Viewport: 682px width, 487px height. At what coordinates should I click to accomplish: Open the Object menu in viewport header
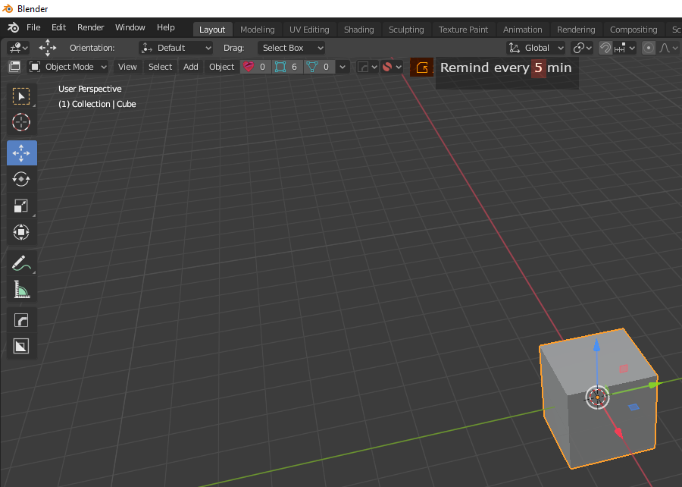(x=221, y=67)
